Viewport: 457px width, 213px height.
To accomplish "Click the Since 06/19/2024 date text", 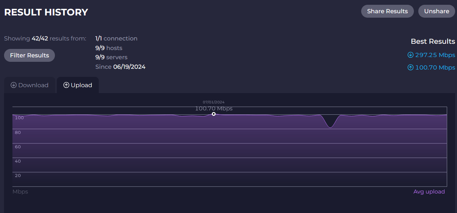I will tap(121, 67).
